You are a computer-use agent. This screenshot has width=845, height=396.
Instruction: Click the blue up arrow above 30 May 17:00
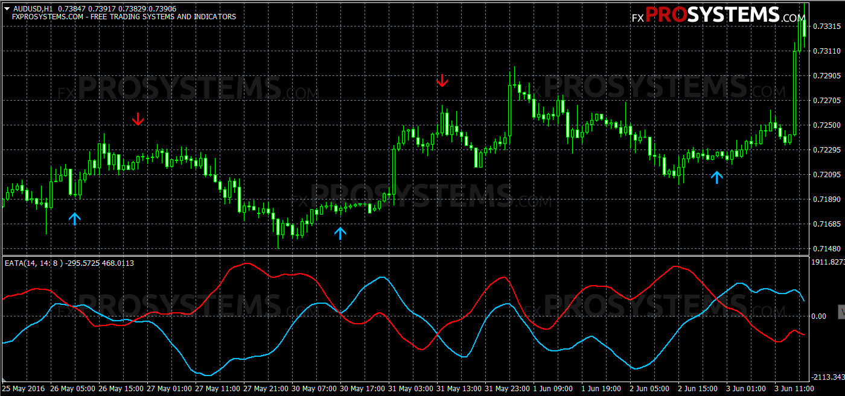[x=340, y=233]
